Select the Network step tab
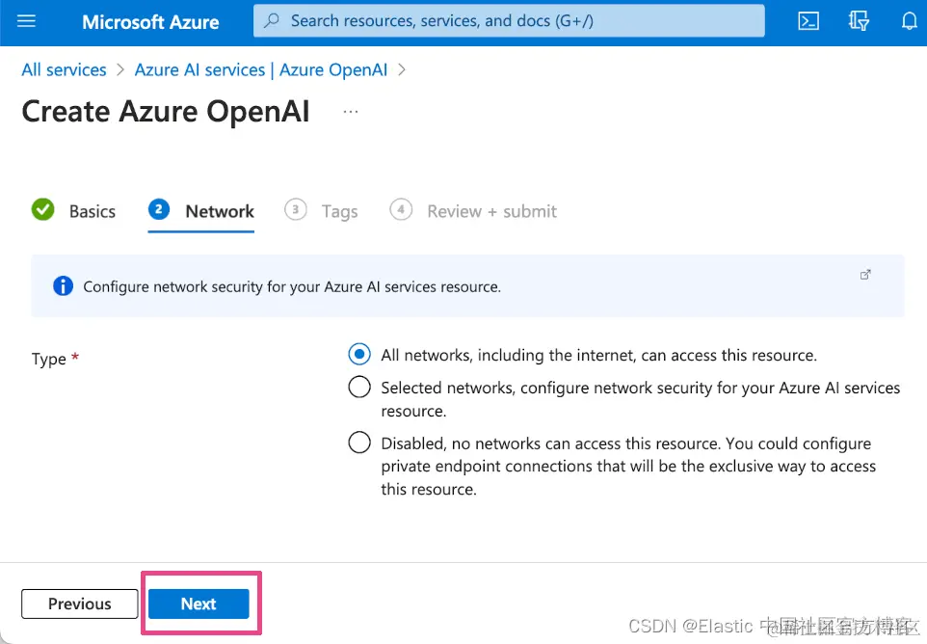 tap(201, 211)
